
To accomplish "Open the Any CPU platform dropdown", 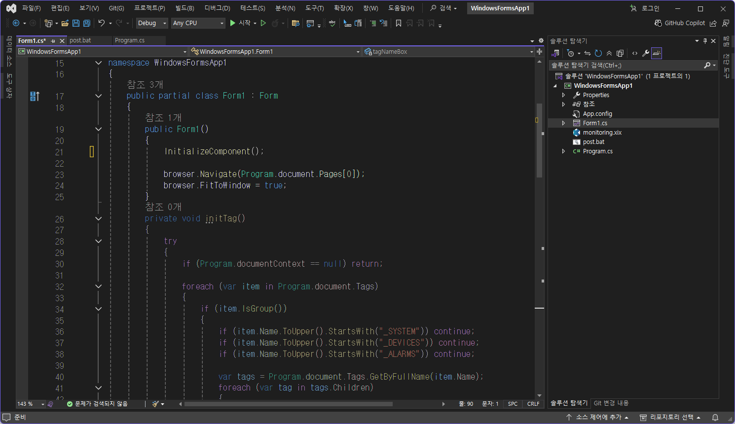I will [198, 23].
